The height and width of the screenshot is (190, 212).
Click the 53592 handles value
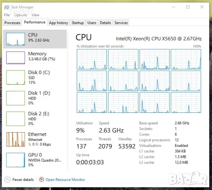(x=127, y=146)
